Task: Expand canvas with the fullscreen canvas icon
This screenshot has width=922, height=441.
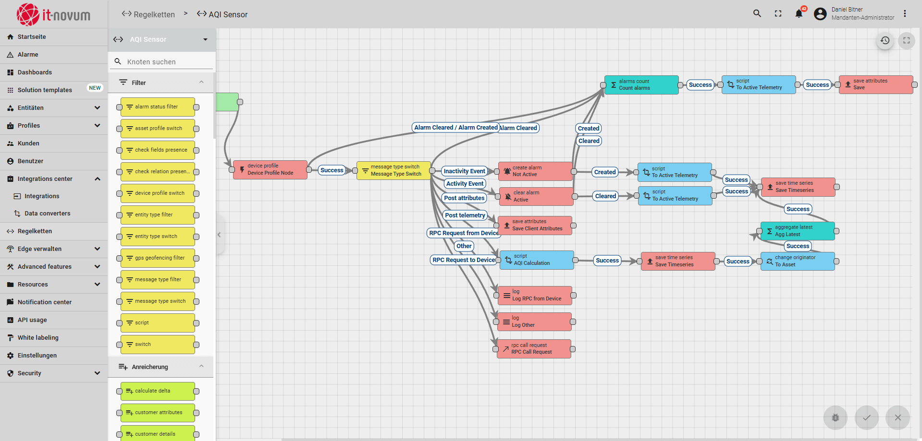Action: point(907,41)
